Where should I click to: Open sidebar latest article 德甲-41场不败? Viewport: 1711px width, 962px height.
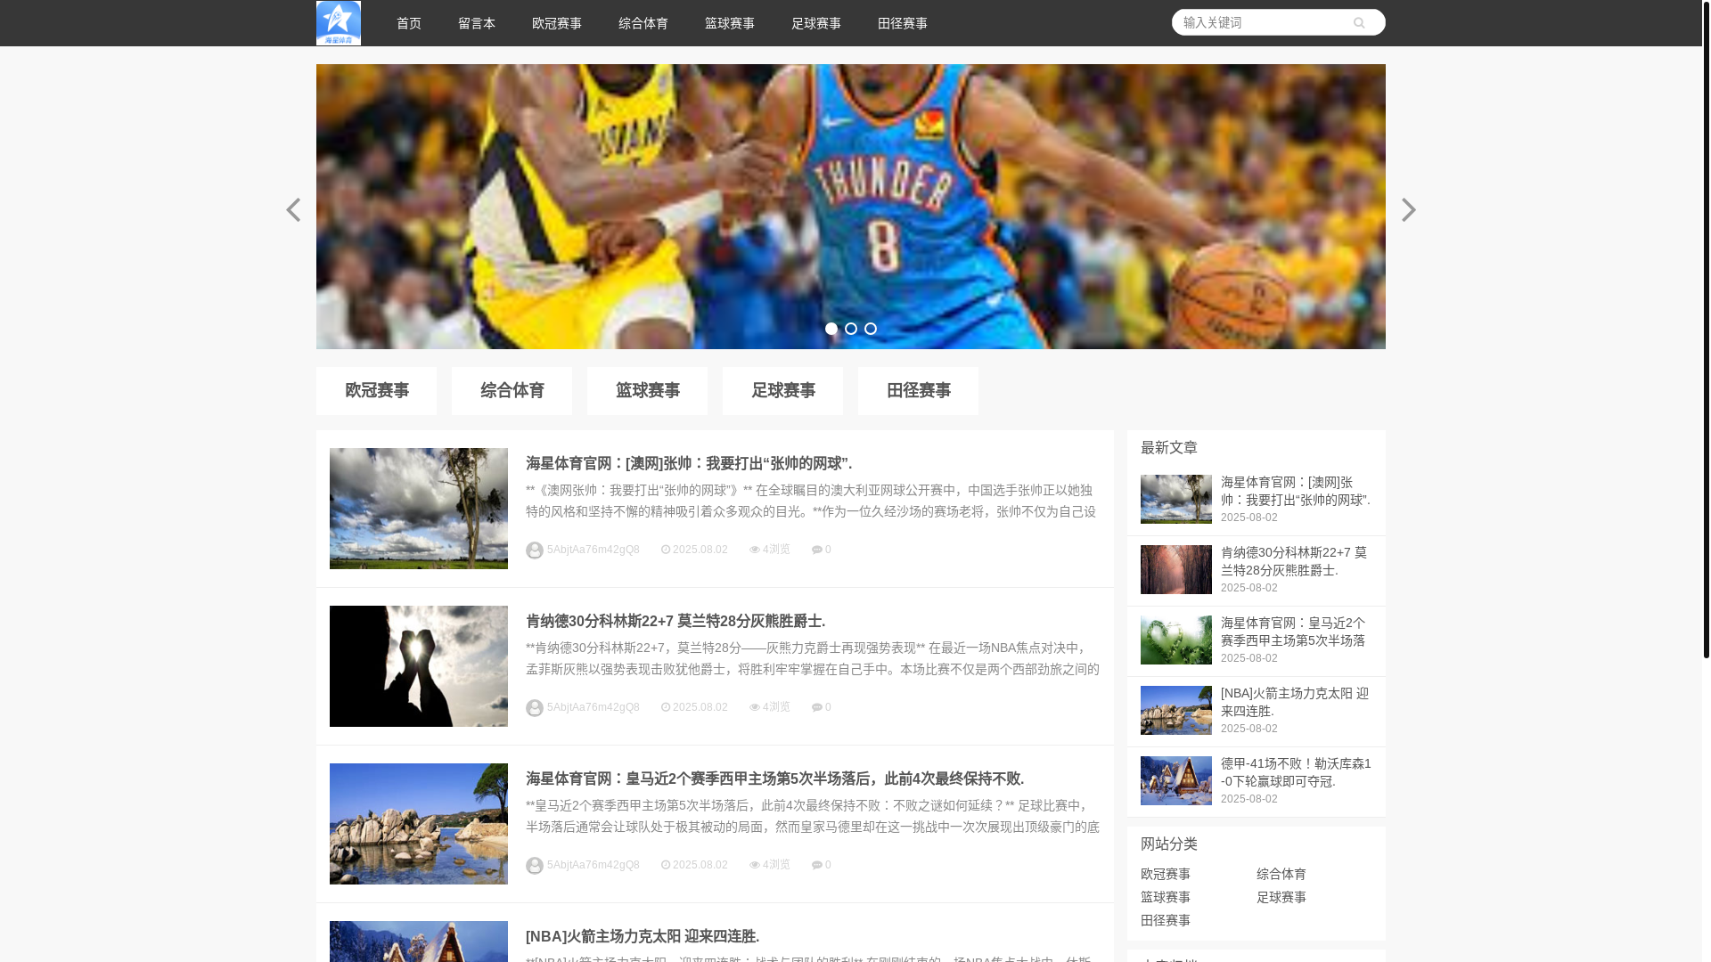tap(1296, 772)
